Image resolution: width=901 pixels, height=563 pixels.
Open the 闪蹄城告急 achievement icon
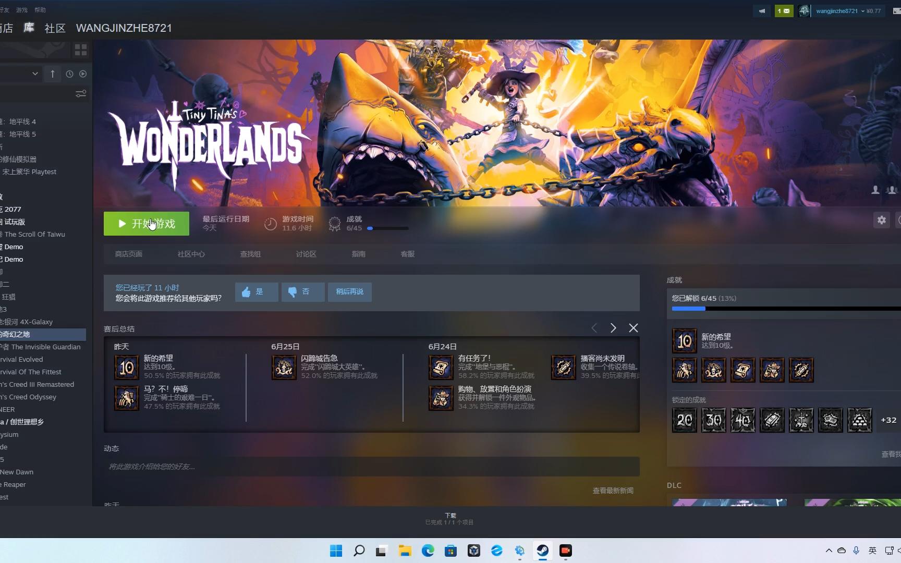pyautogui.click(x=284, y=368)
